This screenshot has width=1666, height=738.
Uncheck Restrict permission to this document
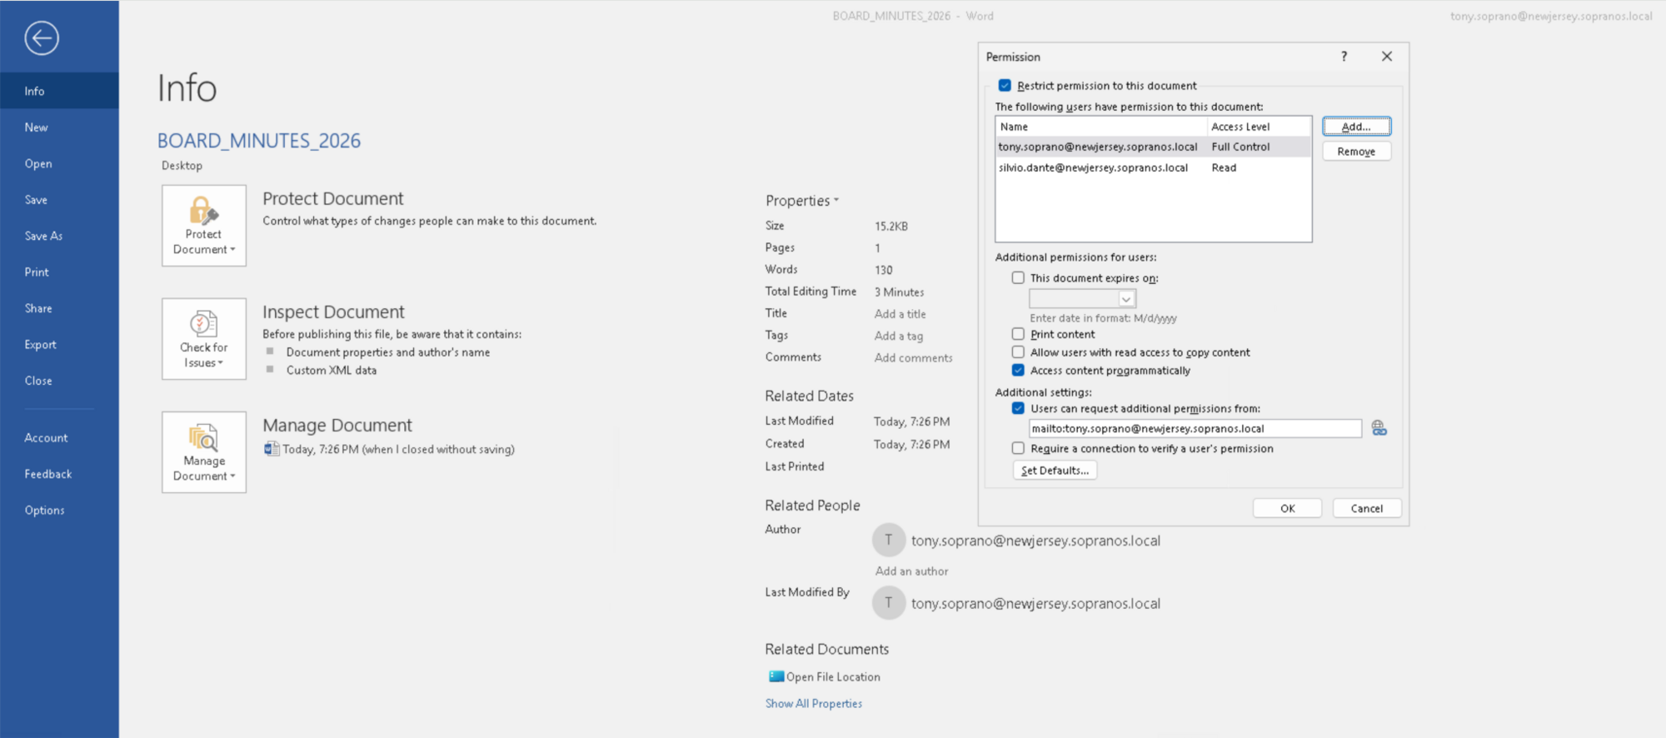coord(1005,86)
